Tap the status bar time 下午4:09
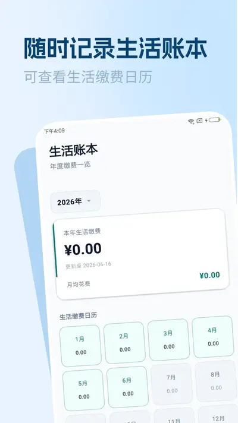Viewport: 238px width, 423px height. [54, 131]
